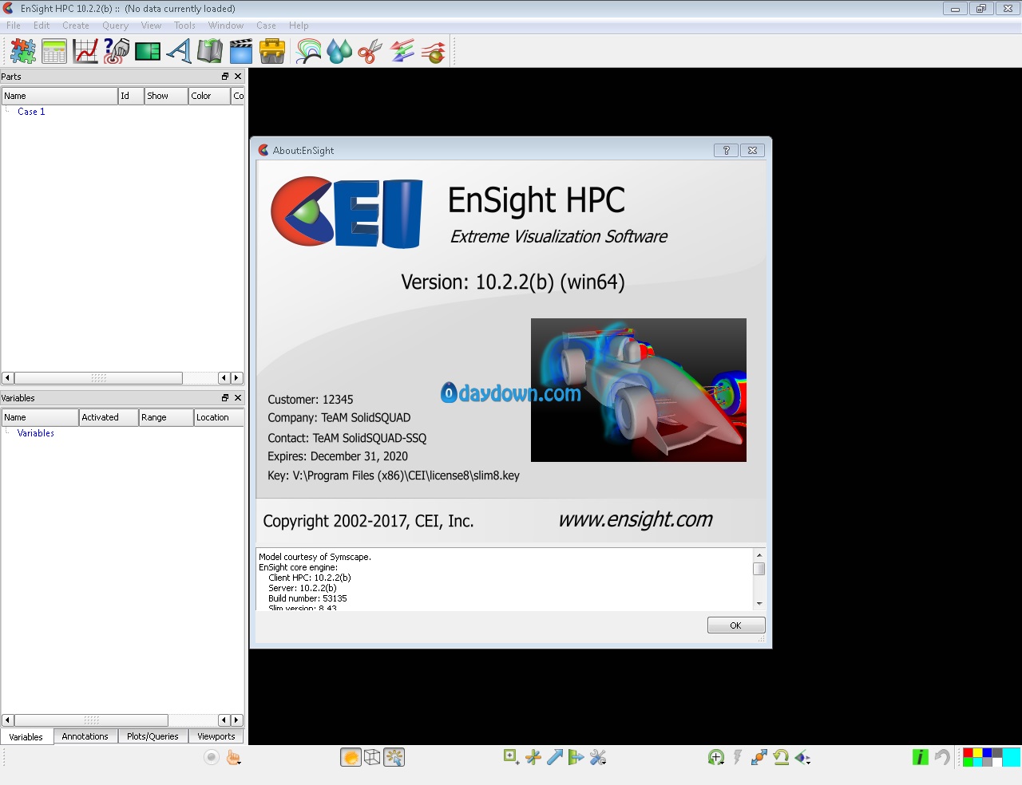Create Contours using the rainbow lines icon
This screenshot has width=1022, height=785.
tap(309, 51)
